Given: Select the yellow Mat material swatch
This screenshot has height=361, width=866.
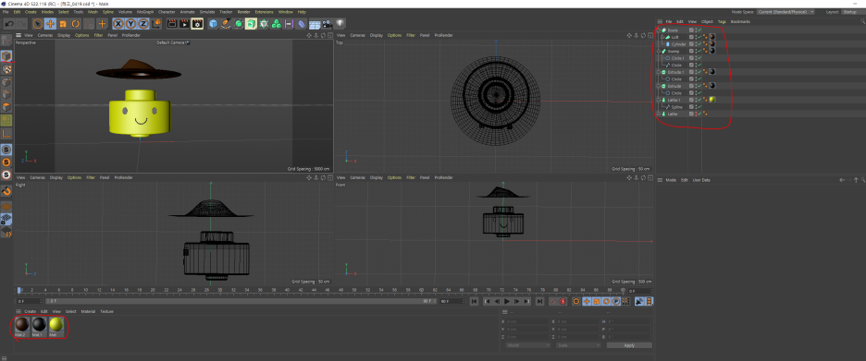Looking at the screenshot, I should (x=56, y=325).
